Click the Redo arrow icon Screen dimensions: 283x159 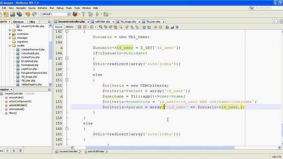click(x=34, y=14)
